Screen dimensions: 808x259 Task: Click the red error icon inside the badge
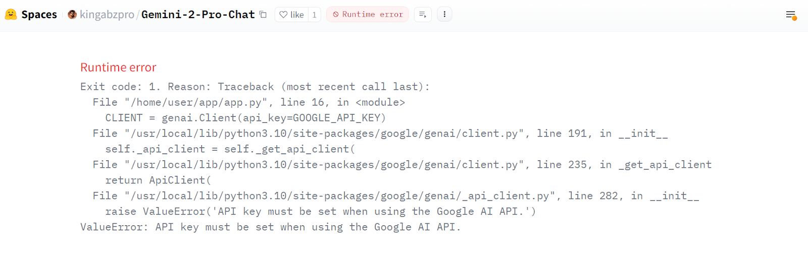[336, 15]
